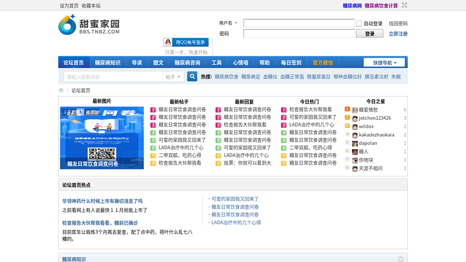
Task: Open avatar of user 糖人
Action: [x=355, y=152]
